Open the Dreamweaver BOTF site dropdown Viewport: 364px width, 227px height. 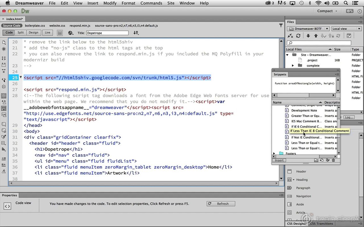[x=308, y=29]
